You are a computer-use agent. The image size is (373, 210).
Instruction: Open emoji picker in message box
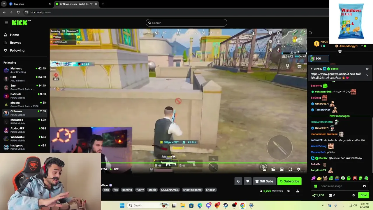(364, 186)
